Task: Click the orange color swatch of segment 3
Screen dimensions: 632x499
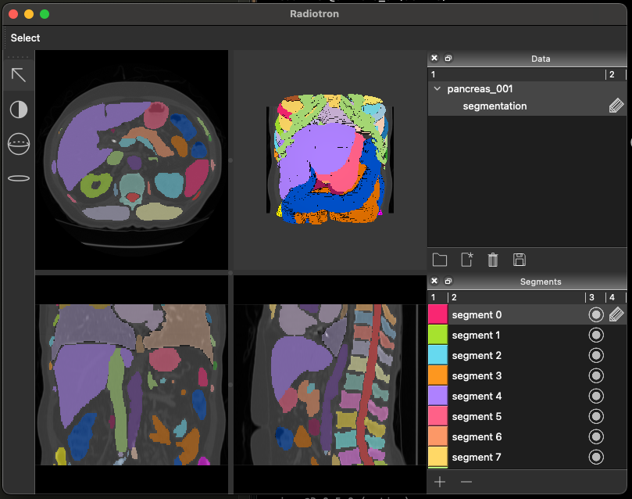Action: [437, 376]
